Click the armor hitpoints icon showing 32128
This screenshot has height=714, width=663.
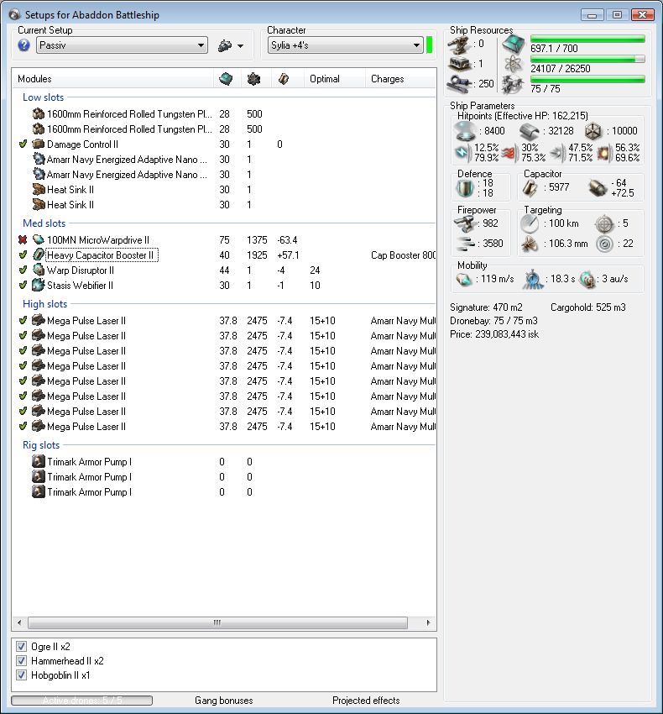(x=530, y=131)
